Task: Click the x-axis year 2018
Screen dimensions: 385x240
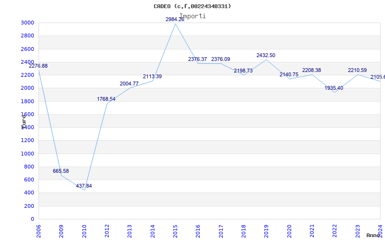Action: click(x=244, y=231)
